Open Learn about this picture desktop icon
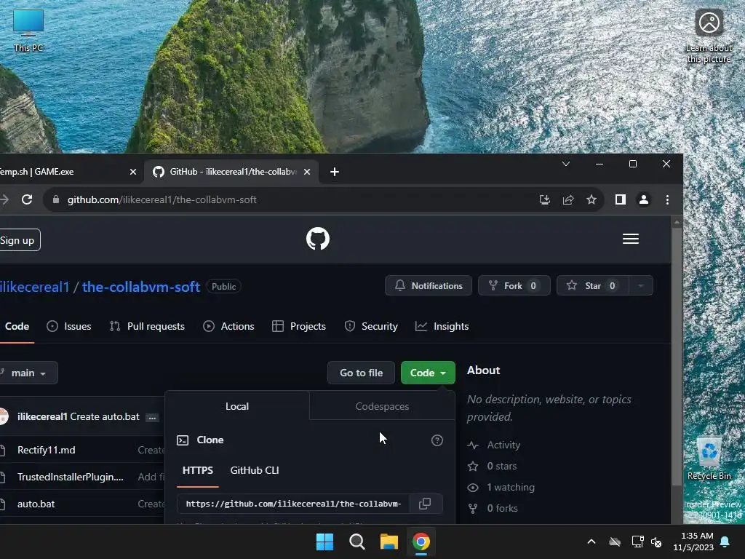Image resolution: width=745 pixels, height=559 pixels. (709, 36)
